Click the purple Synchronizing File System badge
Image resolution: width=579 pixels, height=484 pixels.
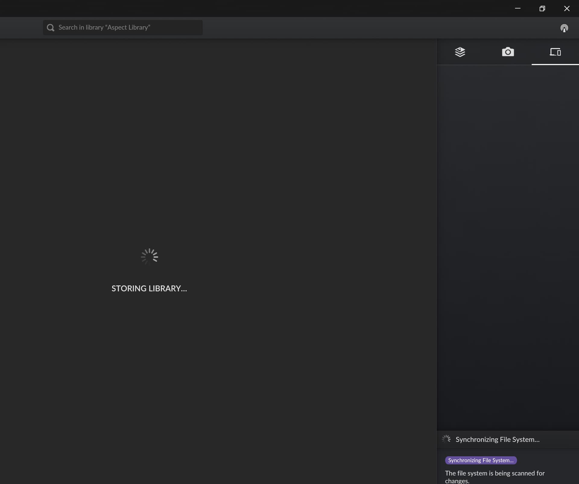click(481, 460)
